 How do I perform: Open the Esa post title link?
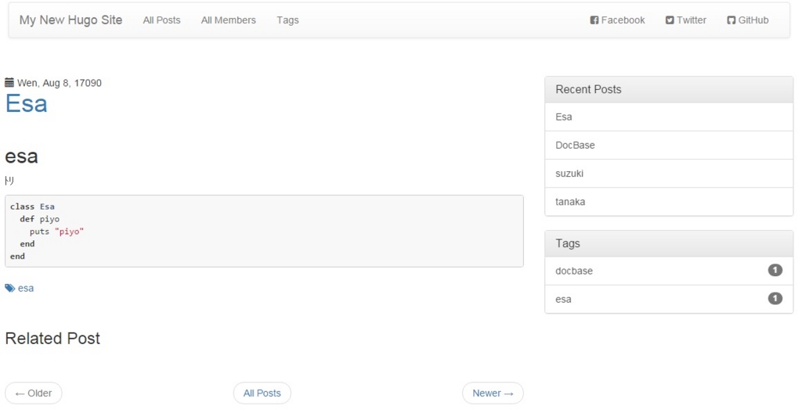coord(26,103)
